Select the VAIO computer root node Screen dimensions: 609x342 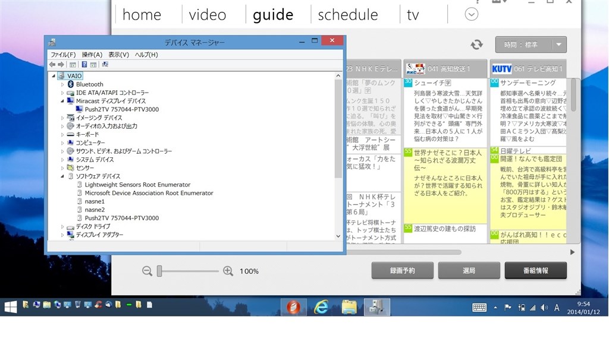tap(74, 75)
